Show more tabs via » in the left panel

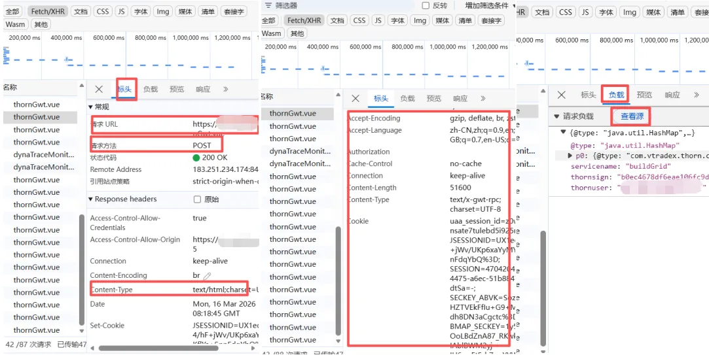tap(226, 89)
